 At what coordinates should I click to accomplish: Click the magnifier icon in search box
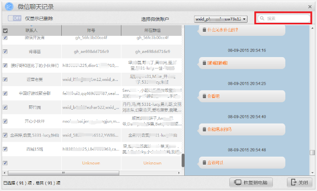pos(262,18)
